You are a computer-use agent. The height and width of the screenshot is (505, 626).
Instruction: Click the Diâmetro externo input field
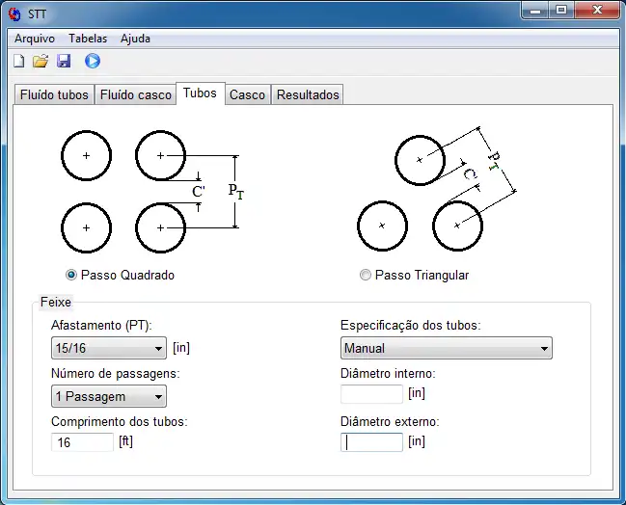371,442
